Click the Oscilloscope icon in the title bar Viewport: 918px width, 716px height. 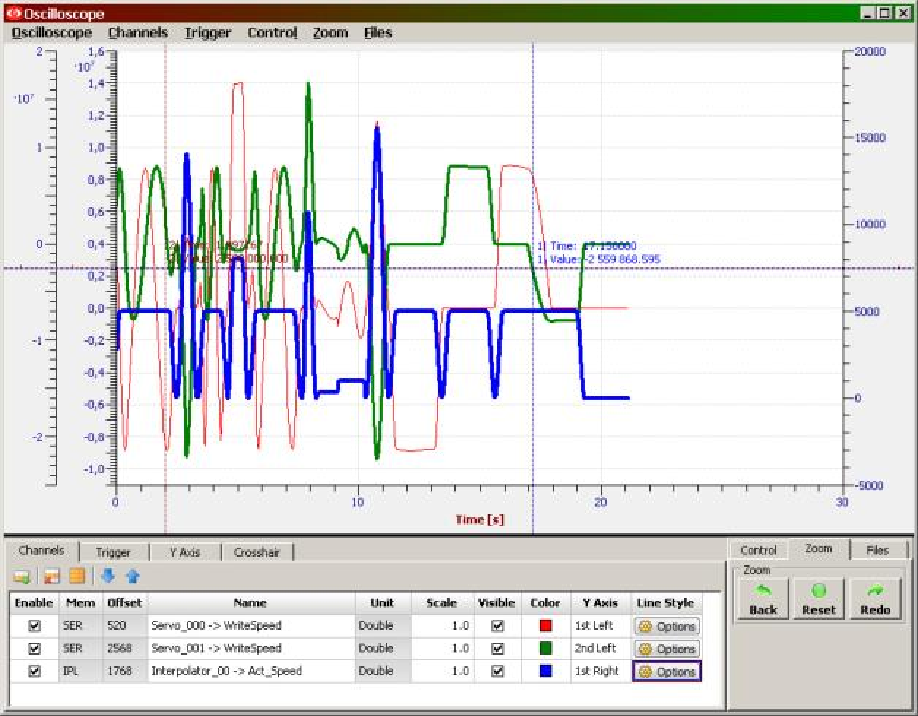(x=14, y=13)
